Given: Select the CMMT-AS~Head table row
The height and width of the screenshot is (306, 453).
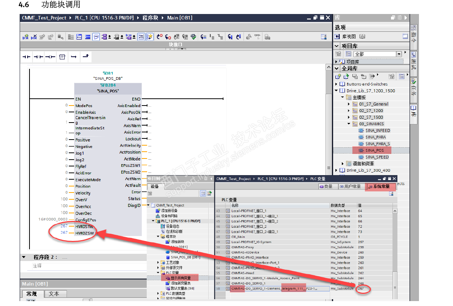Looking at the screenshot, I should click(304, 273).
